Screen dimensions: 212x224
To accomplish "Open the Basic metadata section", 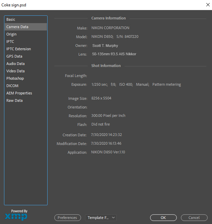I will (11, 19).
